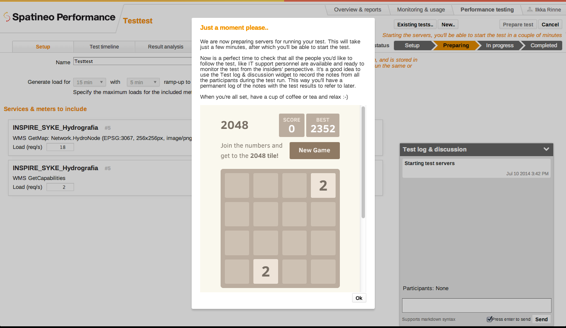Toggle Press enter to send checkbox
This screenshot has height=328, width=566.
(489, 319)
